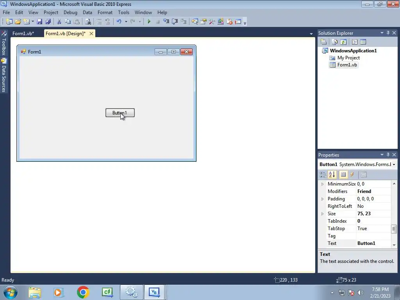This screenshot has height=300, width=400.
Task: Expand the Size property
Action: pyautogui.click(x=322, y=214)
